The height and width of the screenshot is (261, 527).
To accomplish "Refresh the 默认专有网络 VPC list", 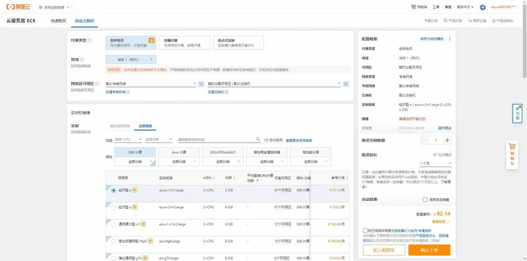I will pyautogui.click(x=201, y=84).
